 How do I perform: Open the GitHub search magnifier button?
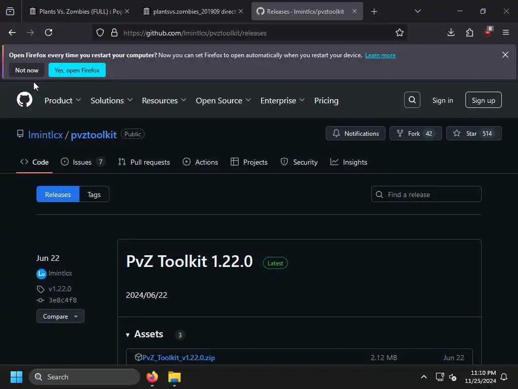(412, 100)
